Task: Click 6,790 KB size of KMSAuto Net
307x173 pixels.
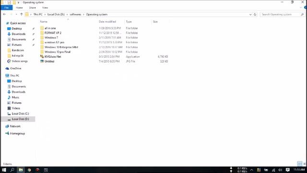Action: click(x=163, y=57)
